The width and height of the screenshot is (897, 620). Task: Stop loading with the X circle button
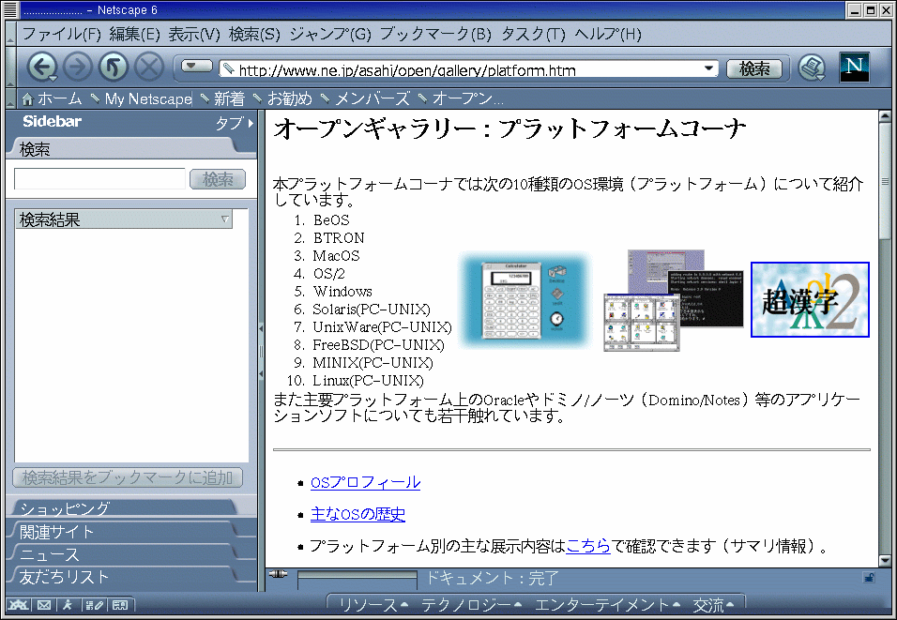[x=149, y=68]
